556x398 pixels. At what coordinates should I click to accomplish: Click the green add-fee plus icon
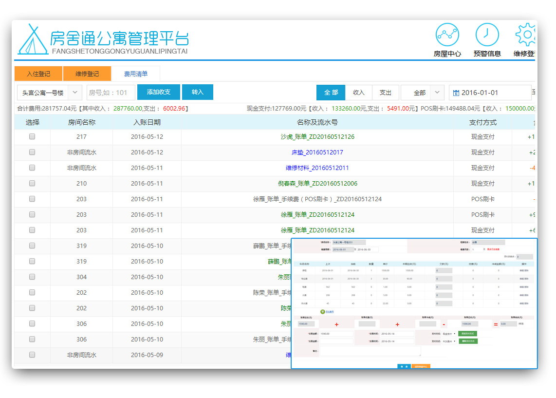322,311
